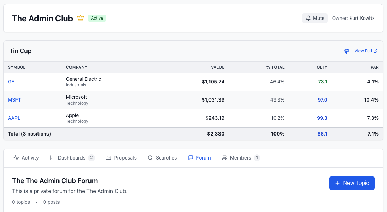Viewport: 387px width, 212px height.
Task: Click the Proposals ballot icon
Action: point(109,158)
